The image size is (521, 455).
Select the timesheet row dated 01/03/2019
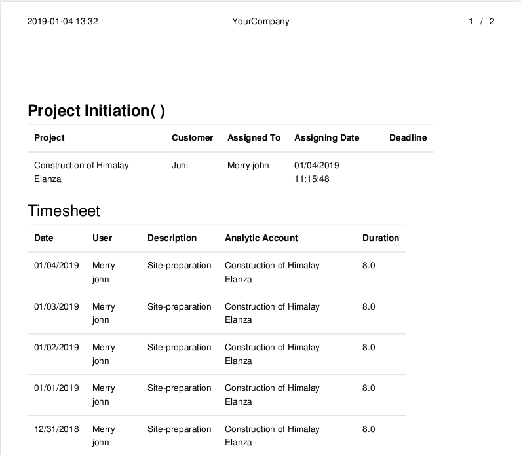click(217, 314)
